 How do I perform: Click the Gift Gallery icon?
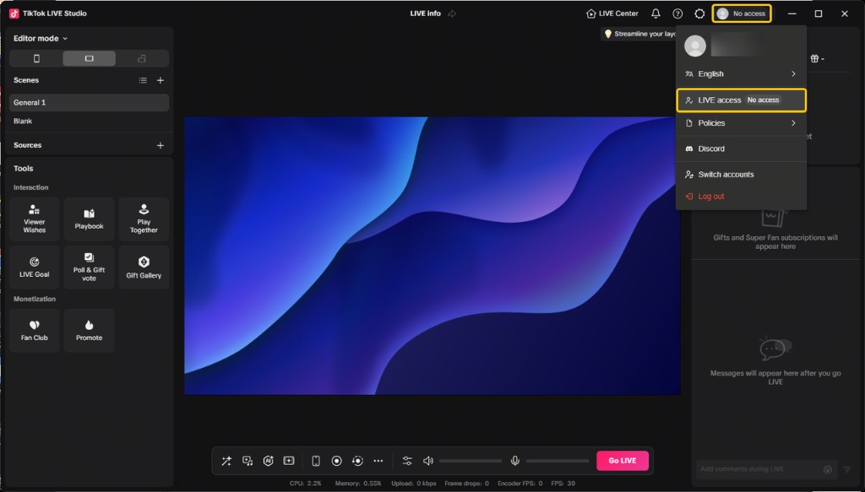point(143,267)
